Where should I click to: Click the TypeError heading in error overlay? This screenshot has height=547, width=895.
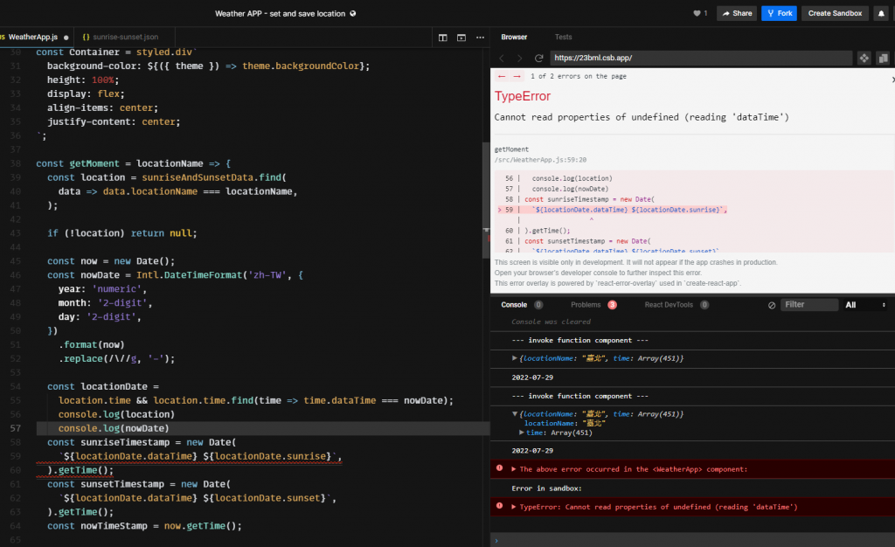pos(523,96)
